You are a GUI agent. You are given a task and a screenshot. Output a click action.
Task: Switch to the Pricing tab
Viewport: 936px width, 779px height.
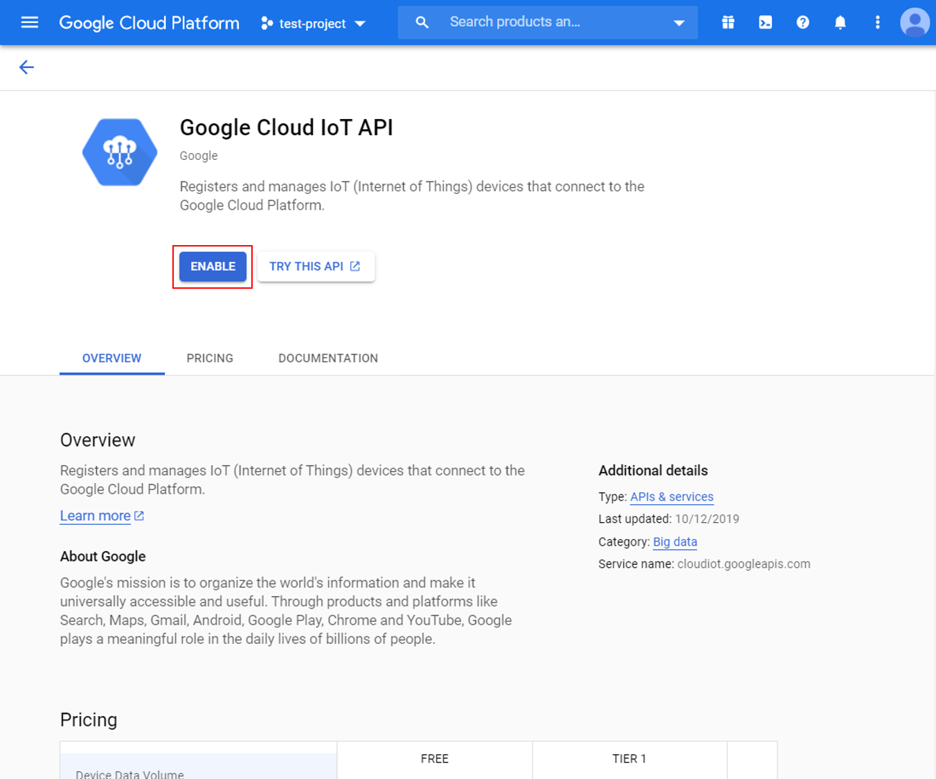[x=210, y=358]
